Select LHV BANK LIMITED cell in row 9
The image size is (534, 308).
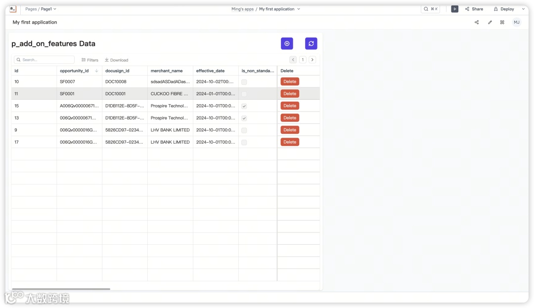click(170, 130)
